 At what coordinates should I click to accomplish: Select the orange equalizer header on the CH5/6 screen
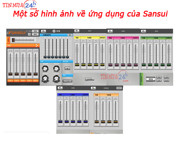[x=109, y=95]
